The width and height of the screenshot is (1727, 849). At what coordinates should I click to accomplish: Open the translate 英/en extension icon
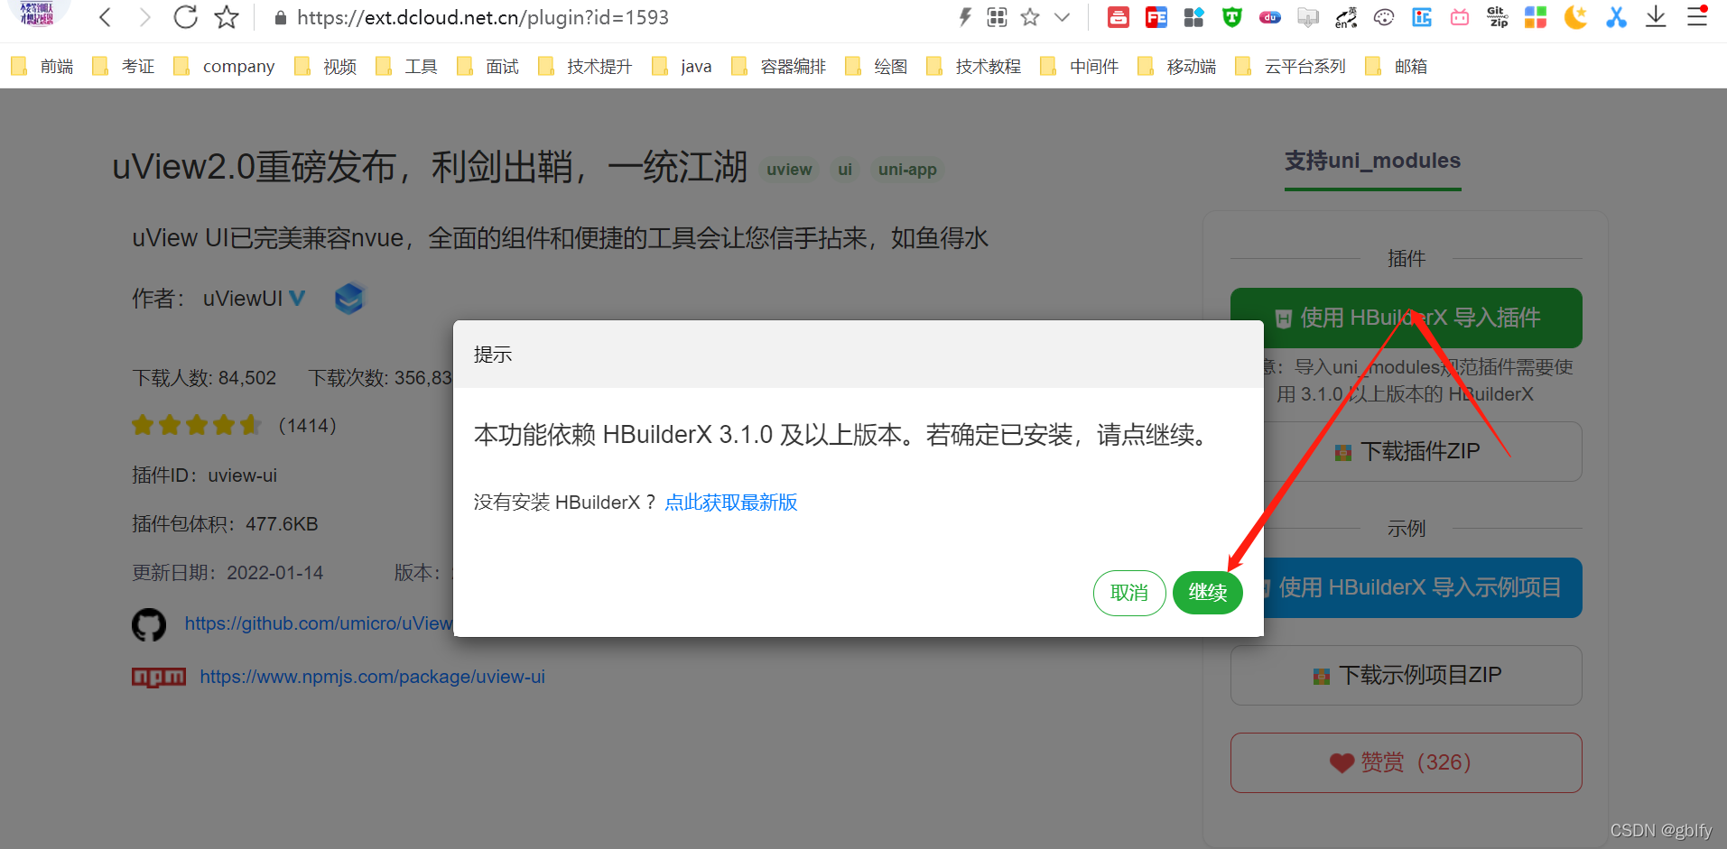[1347, 16]
